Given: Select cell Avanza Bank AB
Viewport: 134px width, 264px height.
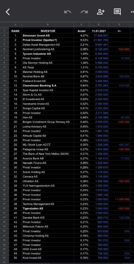Looking at the screenshot, I should coord(48,158).
